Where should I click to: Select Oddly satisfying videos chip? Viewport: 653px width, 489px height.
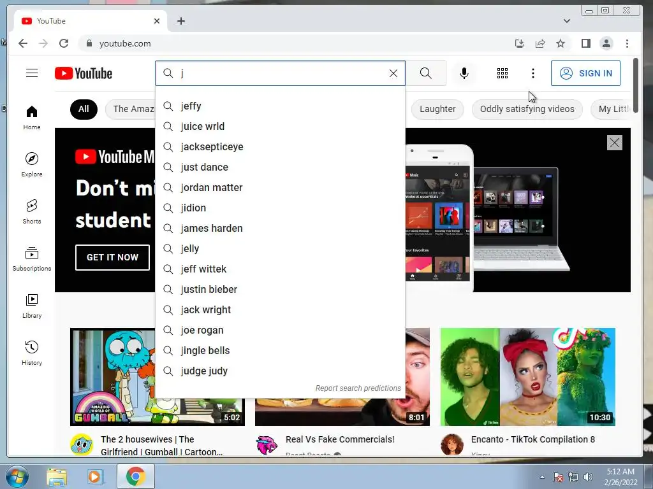[x=527, y=110]
